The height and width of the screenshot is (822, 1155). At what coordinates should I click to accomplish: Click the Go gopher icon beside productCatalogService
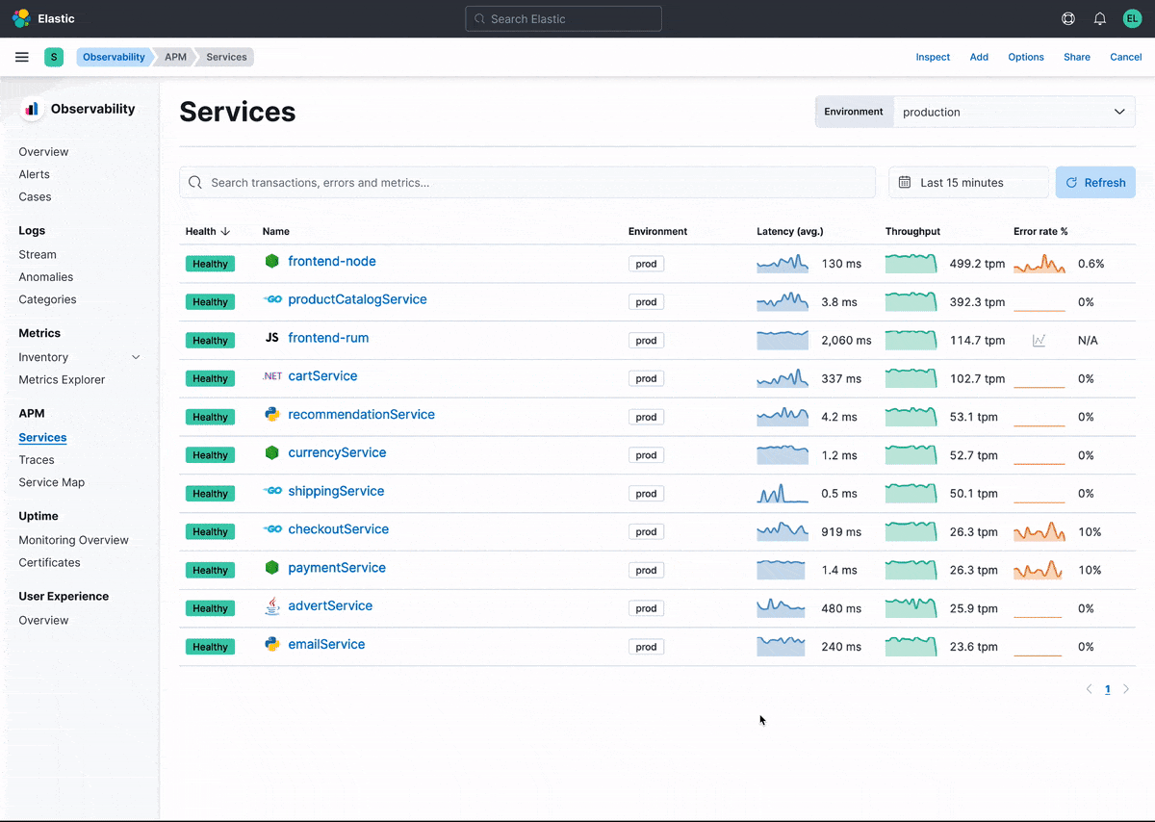(x=271, y=299)
